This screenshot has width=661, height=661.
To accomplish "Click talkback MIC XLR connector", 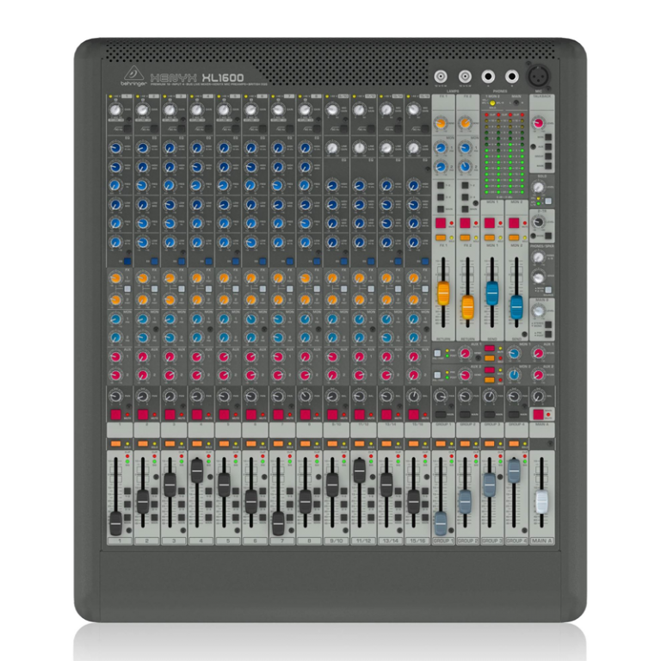I will [539, 77].
